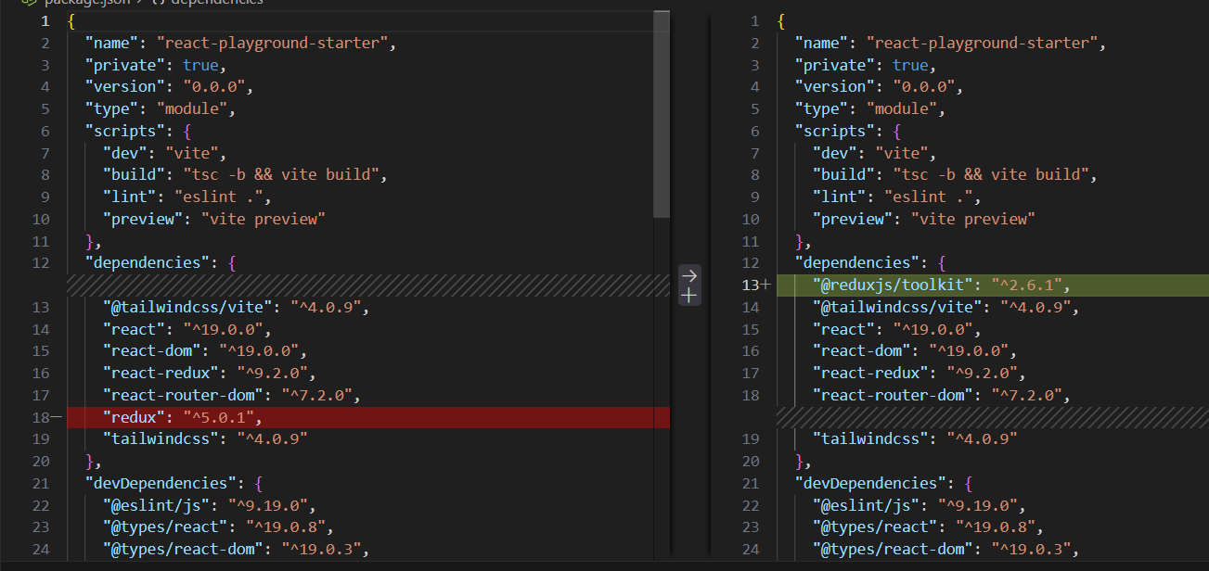Screen dimensions: 1209x571
Task: Click line number 13 in the right pane
Action: pos(750,284)
